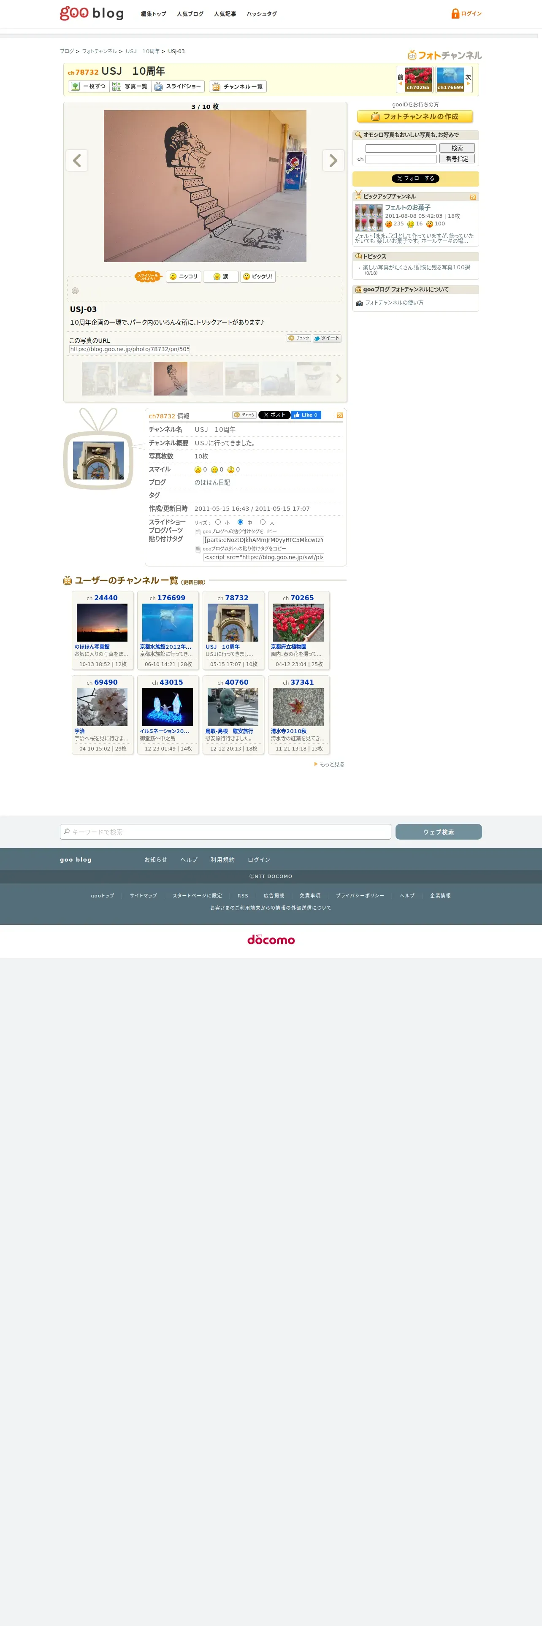Screen dimensions: 542x1626
Task: Open 利用規約 in footer menu
Action: (x=222, y=860)
